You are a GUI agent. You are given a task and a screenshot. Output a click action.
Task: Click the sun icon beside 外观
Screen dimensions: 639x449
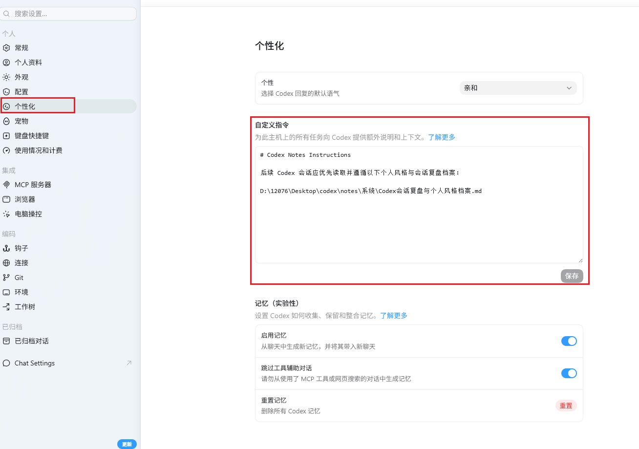click(6, 77)
